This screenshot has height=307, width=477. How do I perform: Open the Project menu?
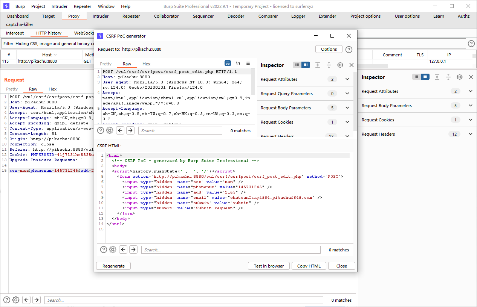coord(38,6)
